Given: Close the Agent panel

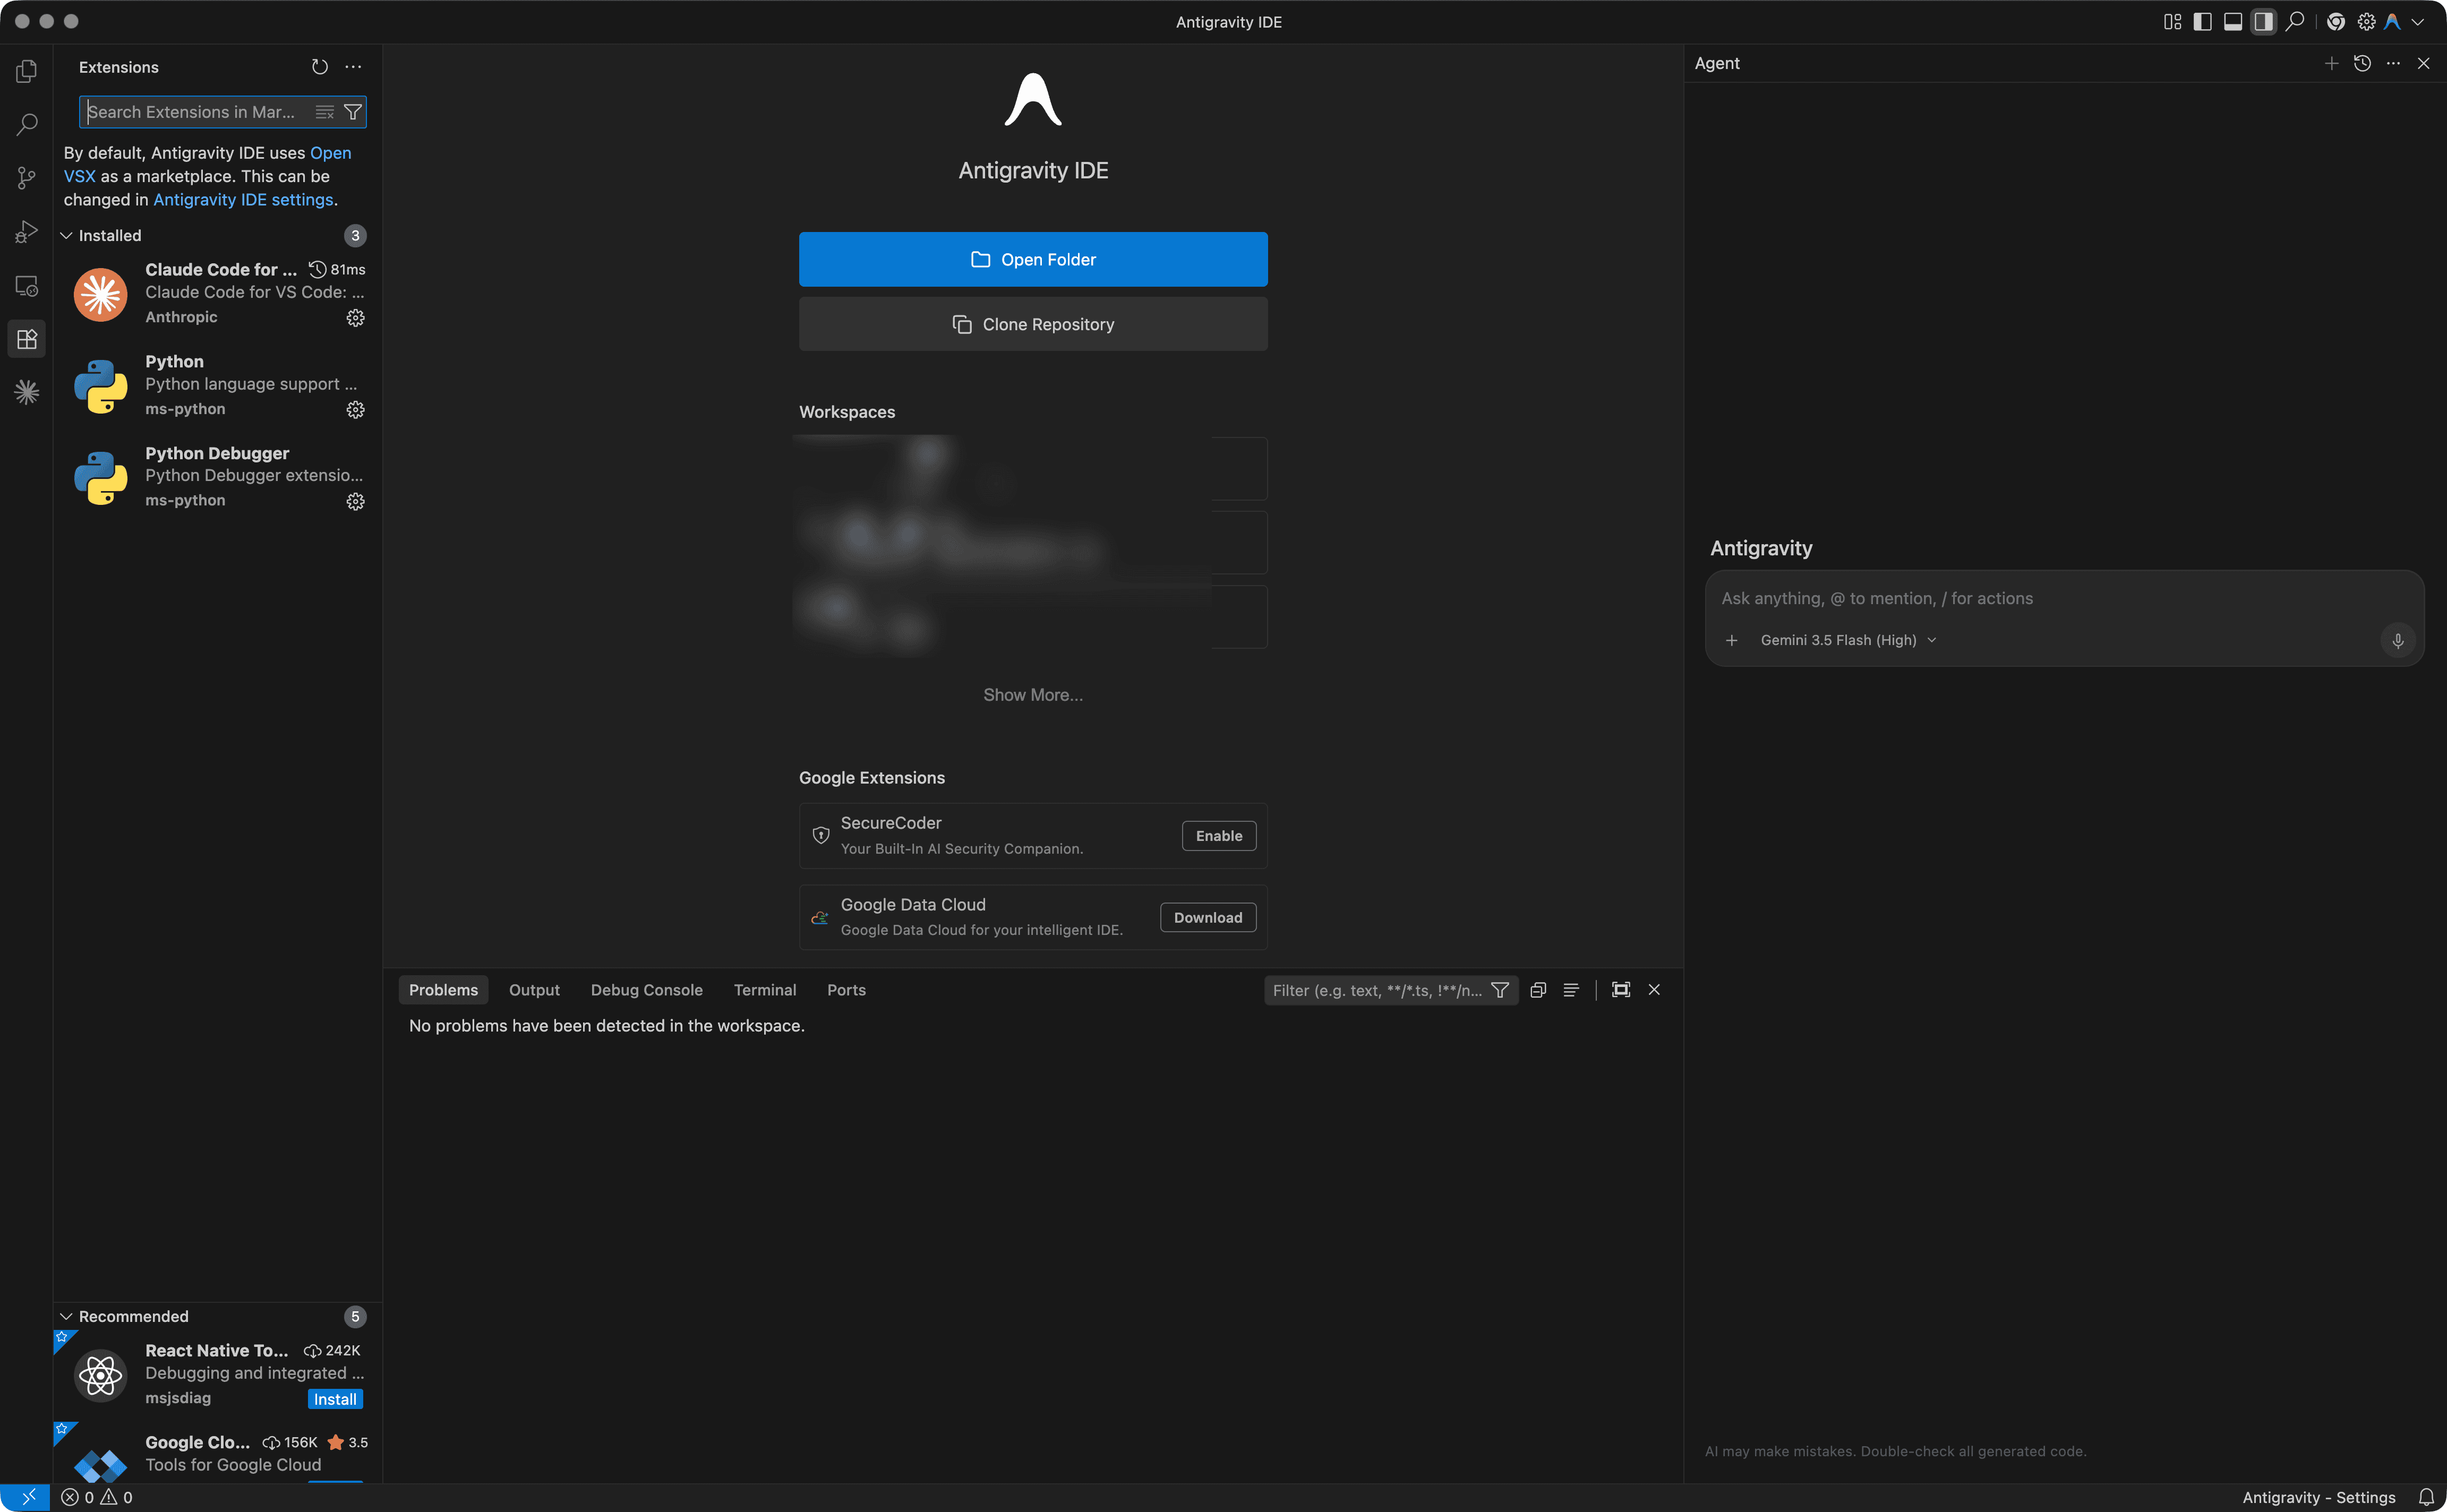Looking at the screenshot, I should click(x=2424, y=63).
